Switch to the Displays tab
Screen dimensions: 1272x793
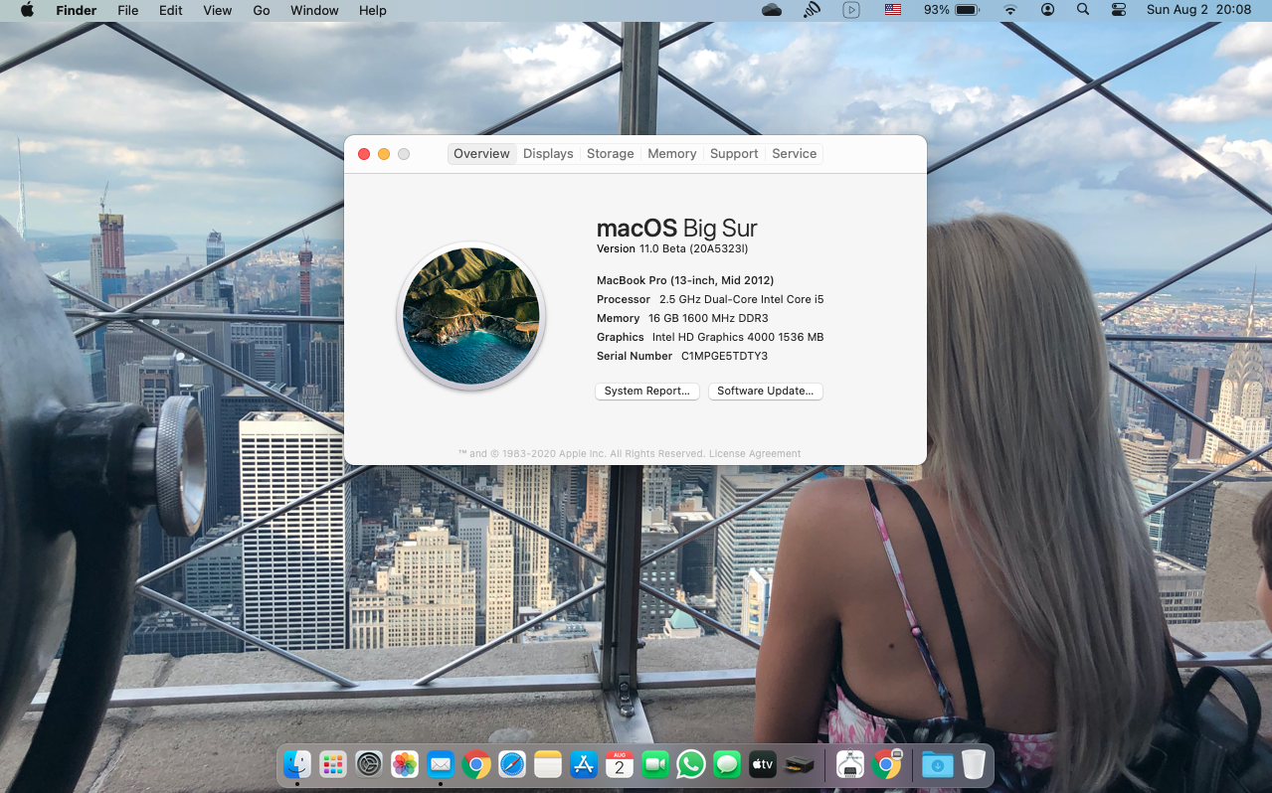pos(548,154)
